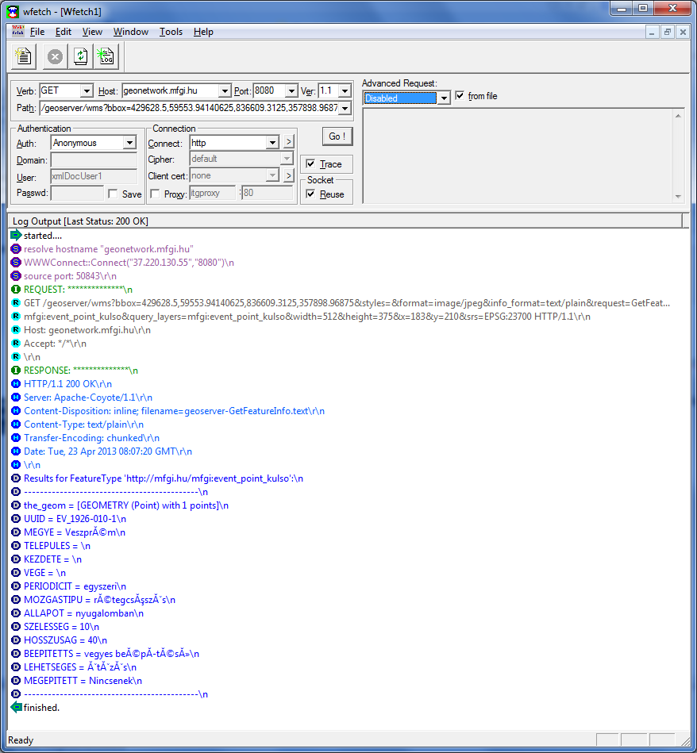
Task: Click the H icon beside Content-Type line
Action: (16, 425)
